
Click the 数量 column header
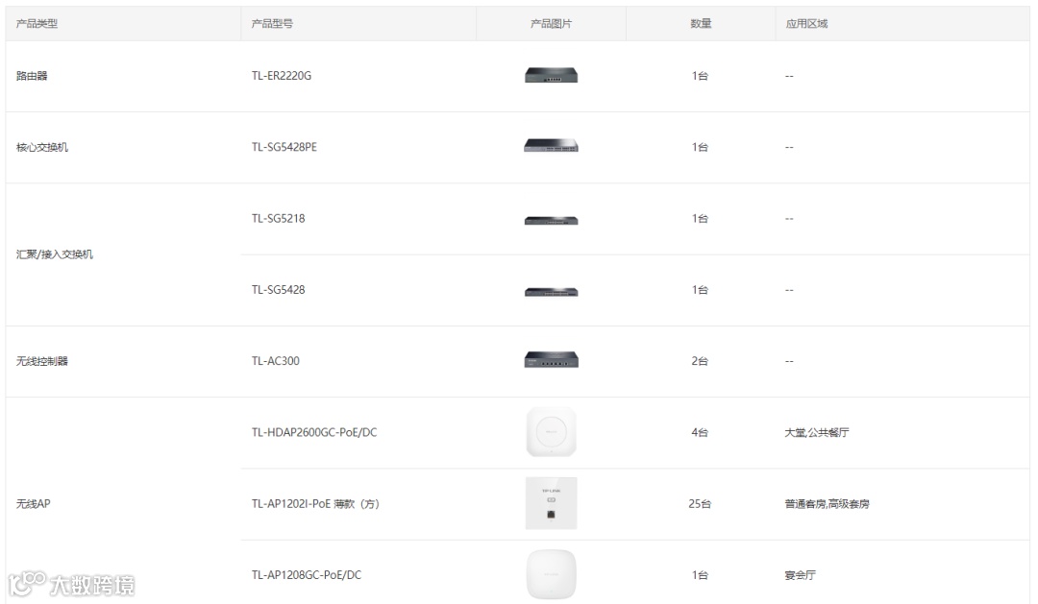[701, 24]
